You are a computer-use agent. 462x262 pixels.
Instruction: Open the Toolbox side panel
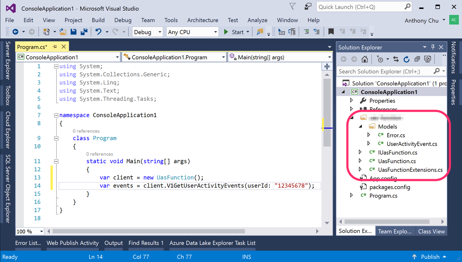[8, 95]
